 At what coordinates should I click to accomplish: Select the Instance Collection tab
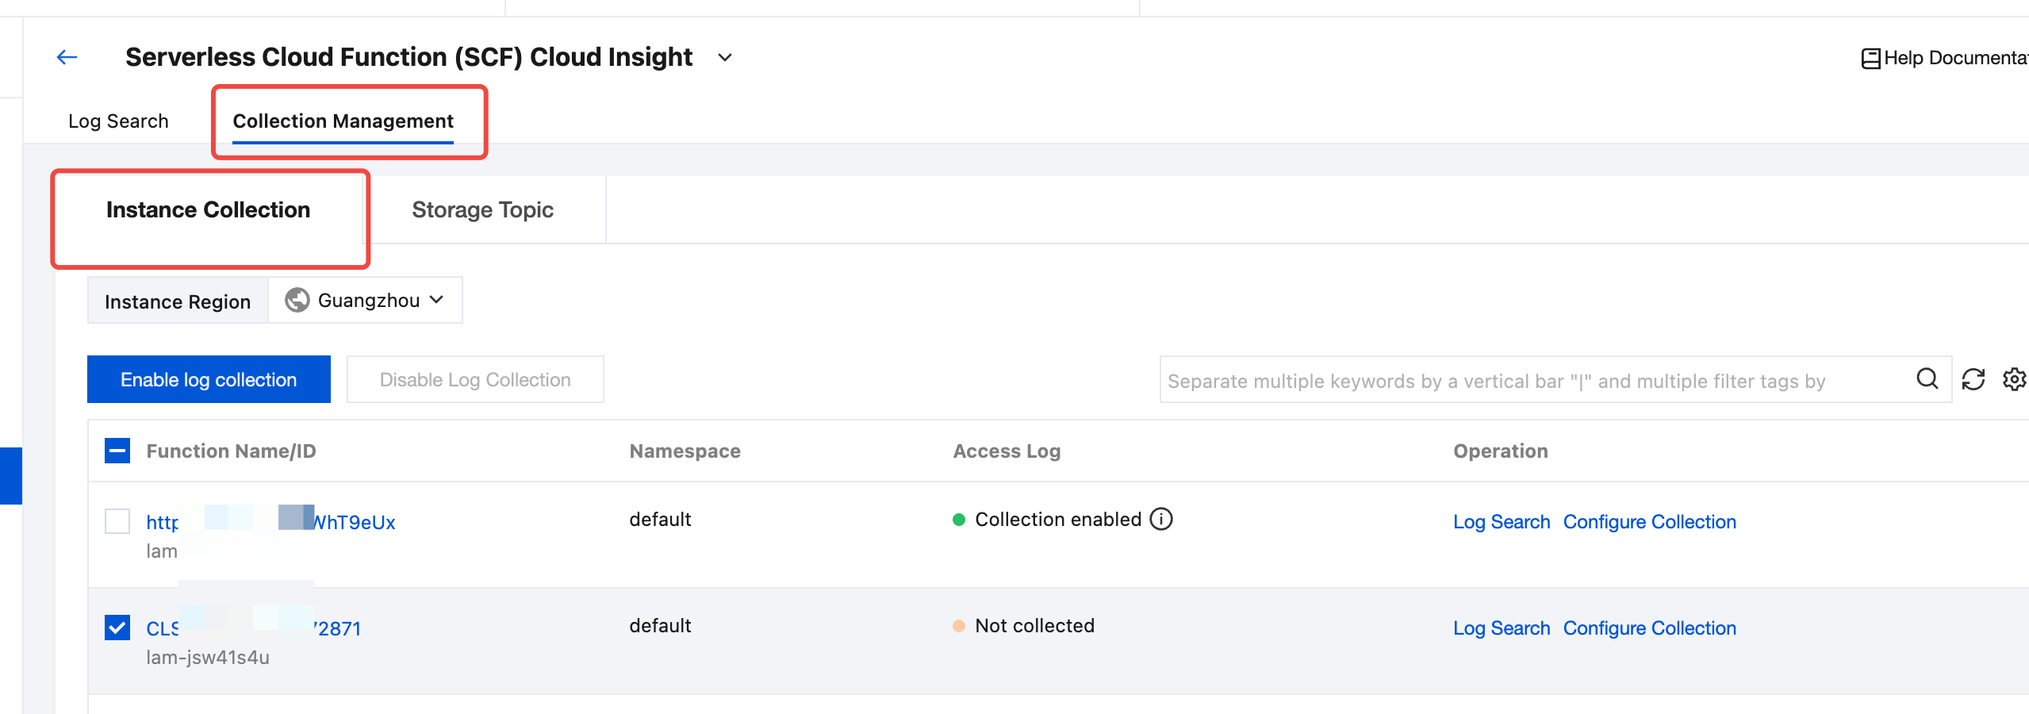(x=208, y=210)
